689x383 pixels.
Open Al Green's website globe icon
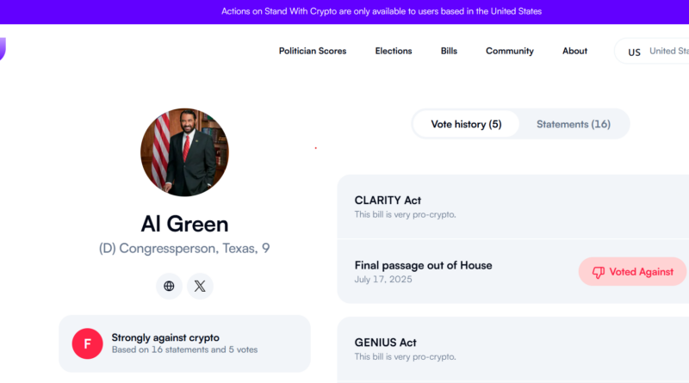coord(169,286)
